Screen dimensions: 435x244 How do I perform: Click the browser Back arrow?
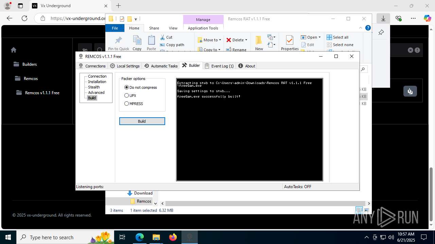(10, 18)
